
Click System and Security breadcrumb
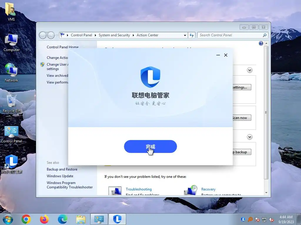[114, 35]
